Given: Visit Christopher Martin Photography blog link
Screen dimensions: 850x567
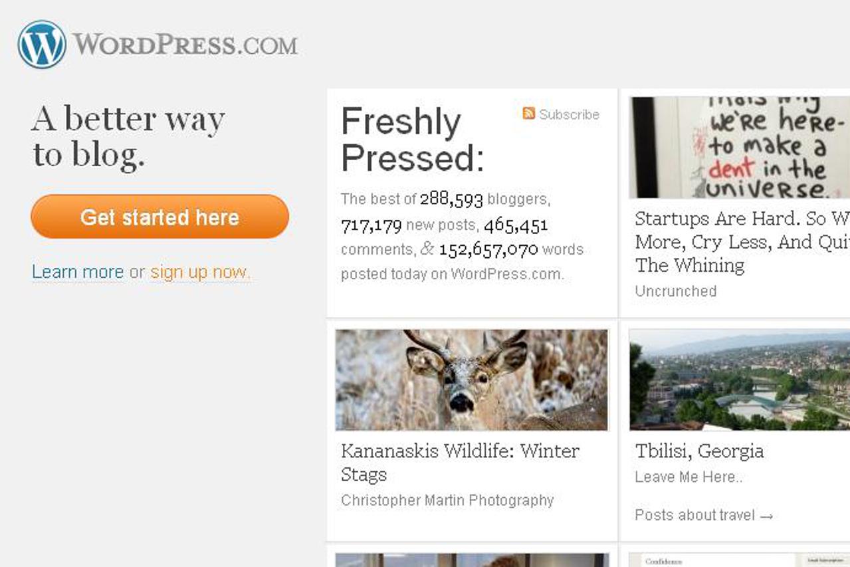Looking at the screenshot, I should pos(447,501).
